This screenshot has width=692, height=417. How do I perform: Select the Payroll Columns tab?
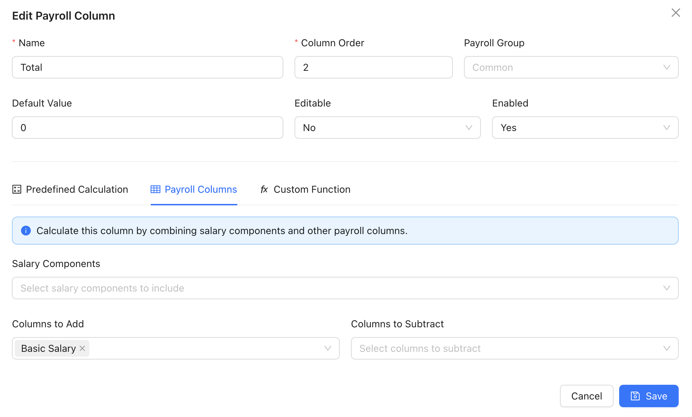click(x=201, y=190)
